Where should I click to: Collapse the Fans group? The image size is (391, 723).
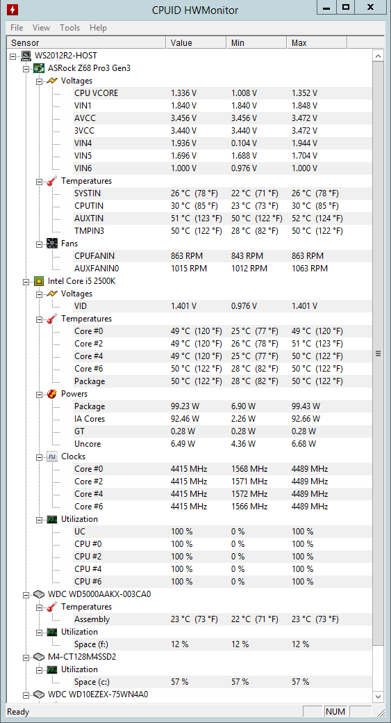(x=39, y=243)
